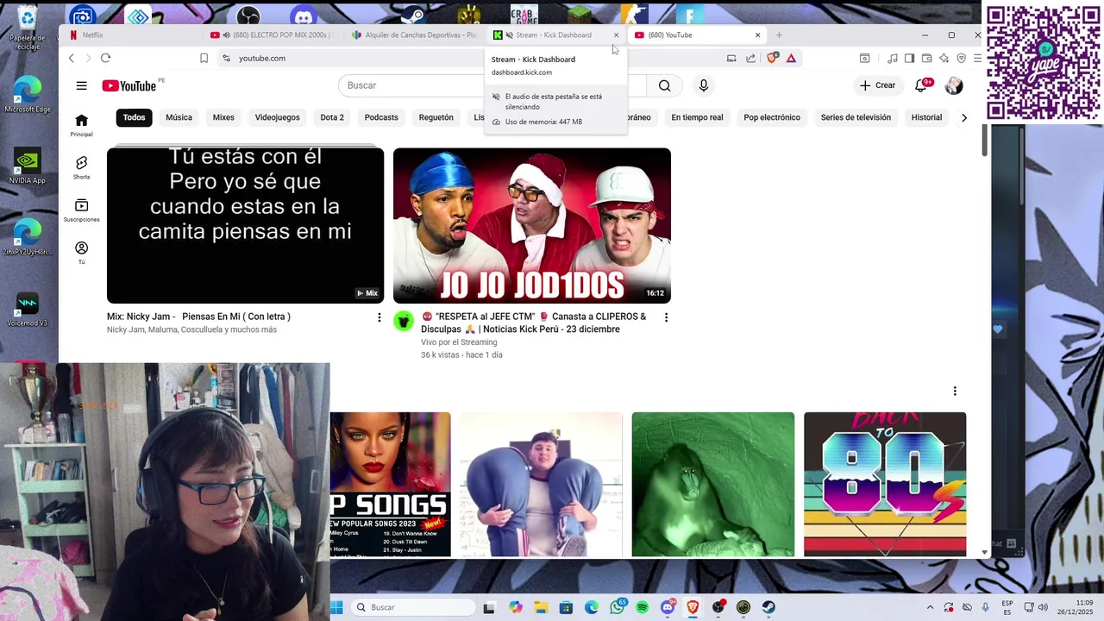The width and height of the screenshot is (1104, 621).
Task: Bookmark this page with the bookmark icon
Action: pyautogui.click(x=204, y=58)
